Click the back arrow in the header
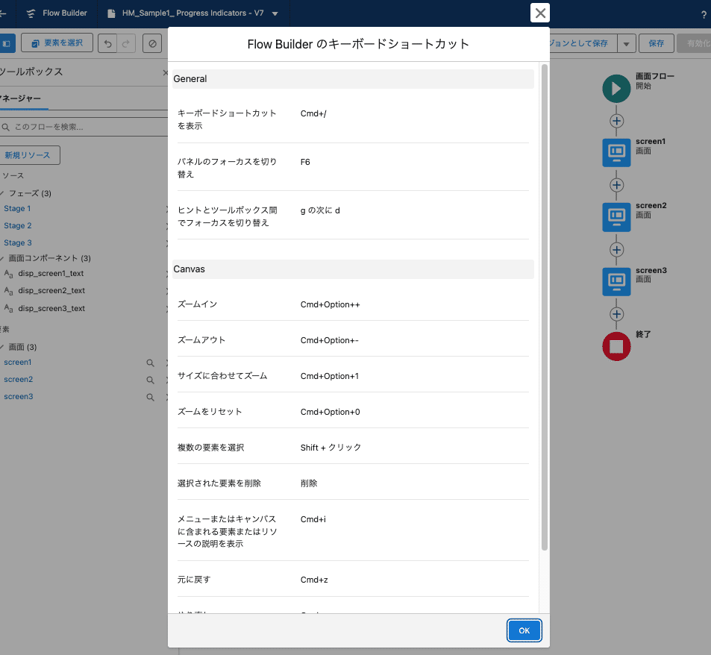Image resolution: width=711 pixels, height=655 pixels. click(x=3, y=13)
